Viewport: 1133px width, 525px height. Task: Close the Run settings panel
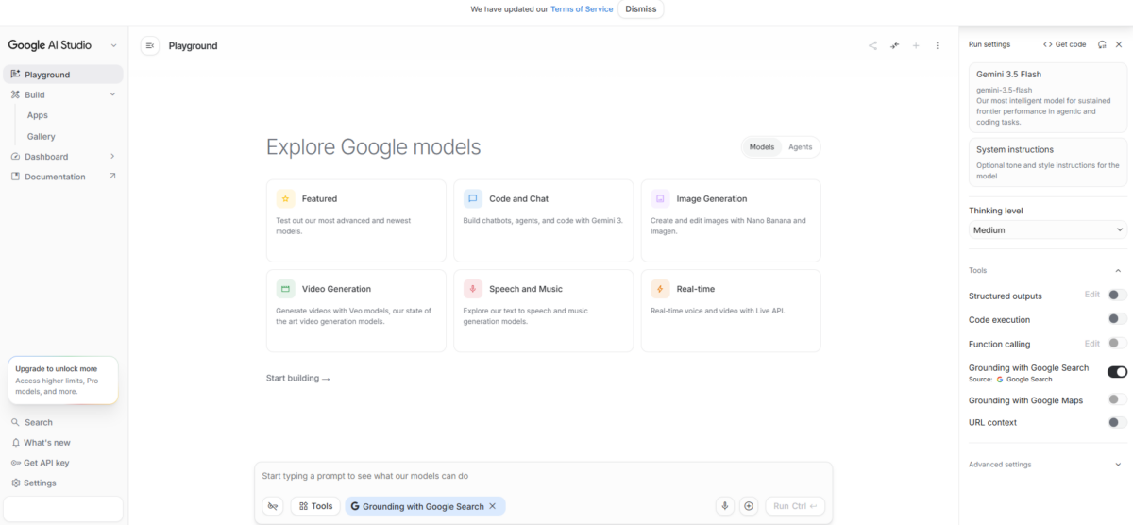click(1119, 44)
